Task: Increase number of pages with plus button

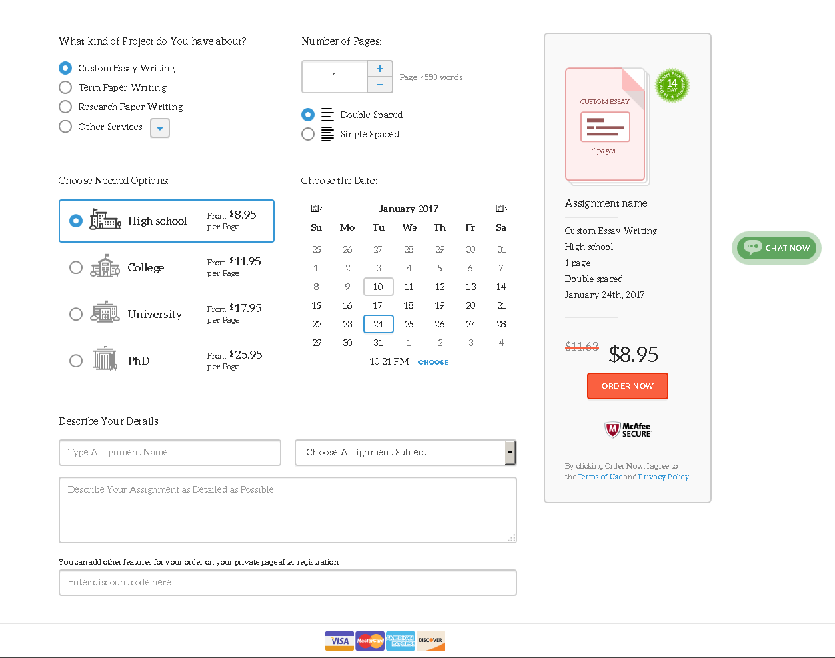Action: coord(380,69)
